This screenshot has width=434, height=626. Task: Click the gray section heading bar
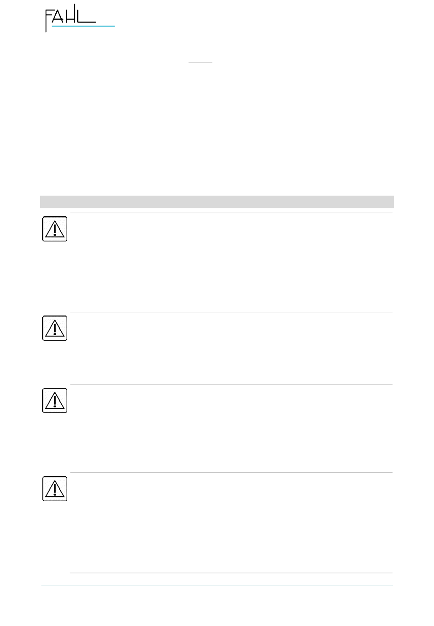point(217,202)
